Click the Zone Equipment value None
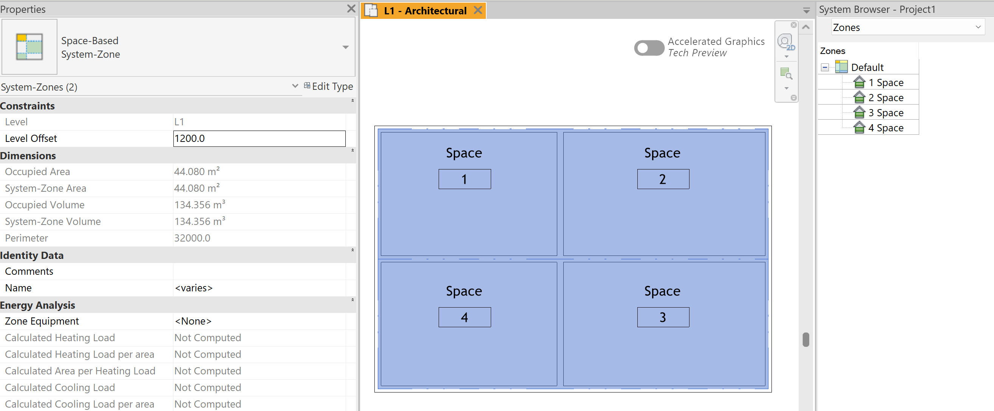 coord(259,321)
